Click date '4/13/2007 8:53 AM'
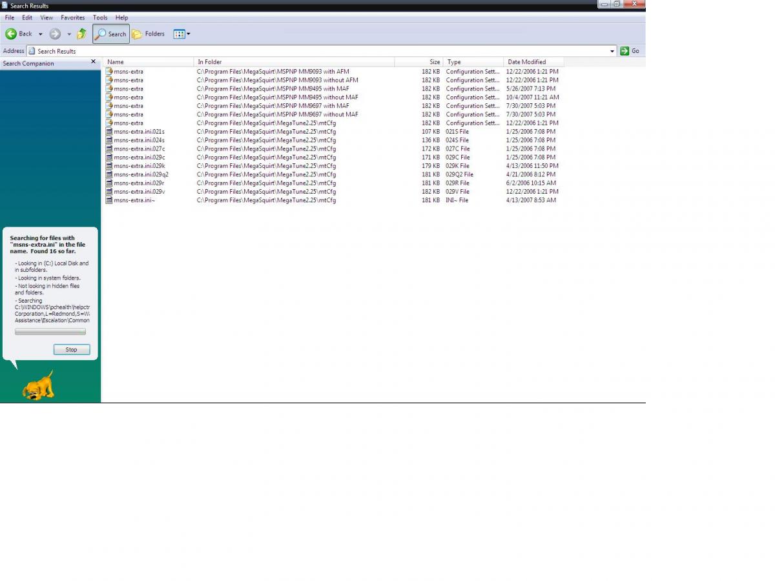Viewport: 775px width, 581px height. [531, 200]
